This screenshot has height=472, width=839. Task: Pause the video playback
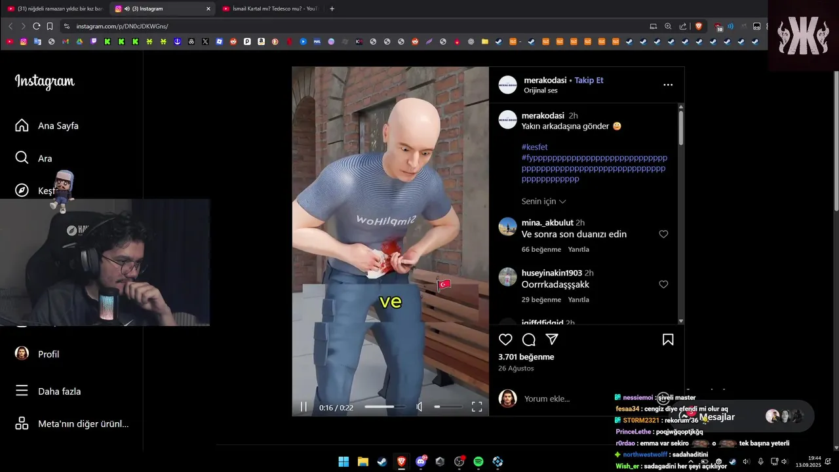(x=303, y=407)
